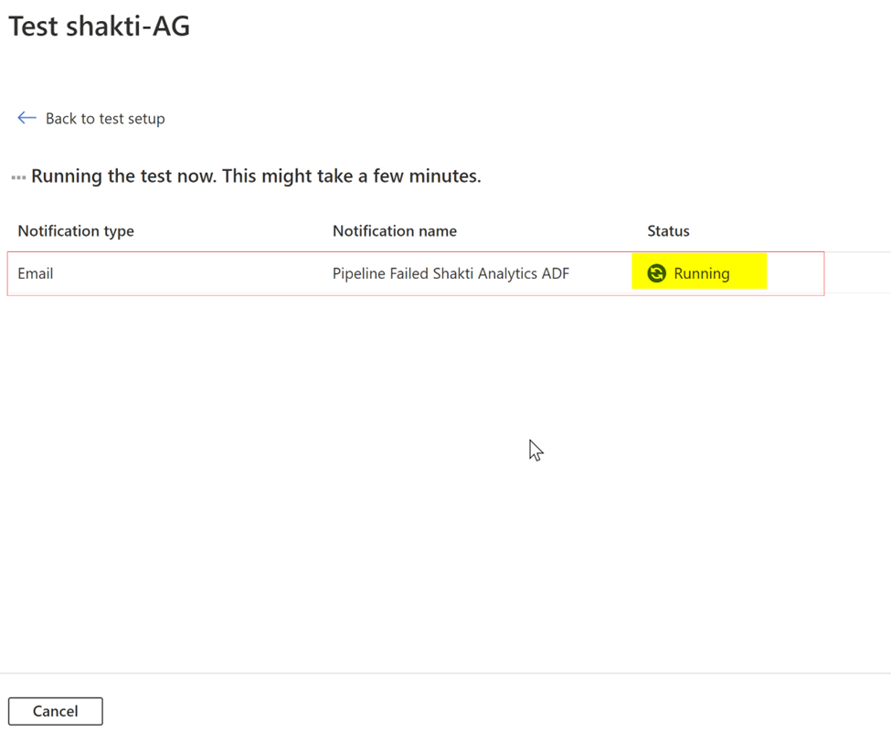Image resolution: width=891 pixels, height=743 pixels.
Task: Select the highlighted Running status indicator
Action: tap(699, 272)
